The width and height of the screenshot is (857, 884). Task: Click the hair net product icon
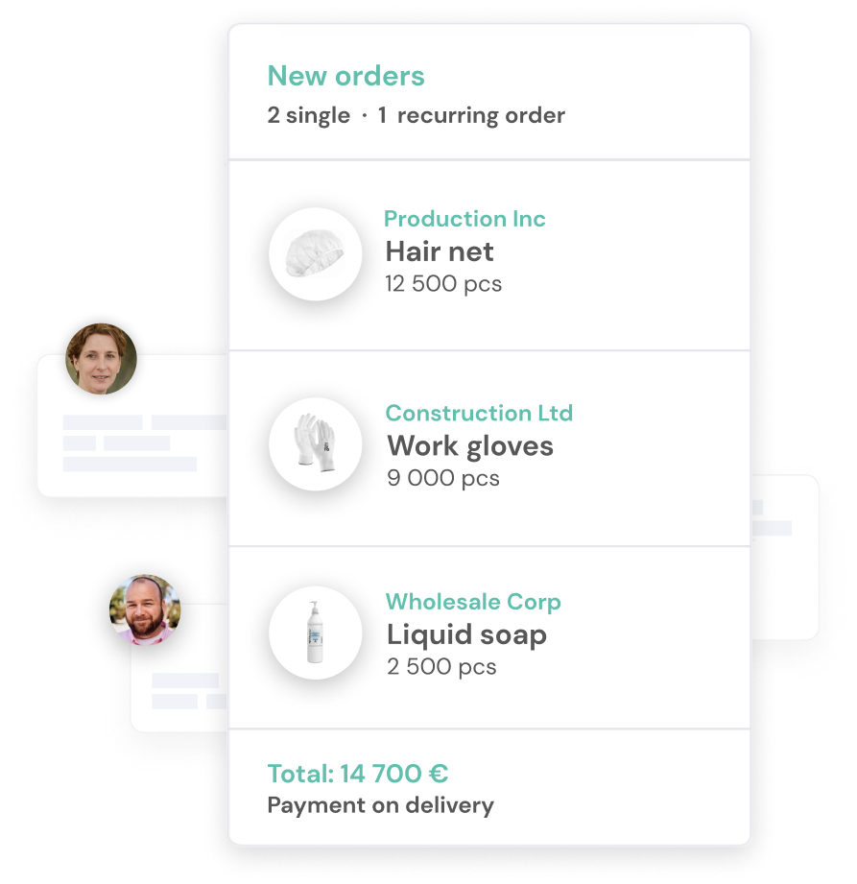pyautogui.click(x=315, y=253)
